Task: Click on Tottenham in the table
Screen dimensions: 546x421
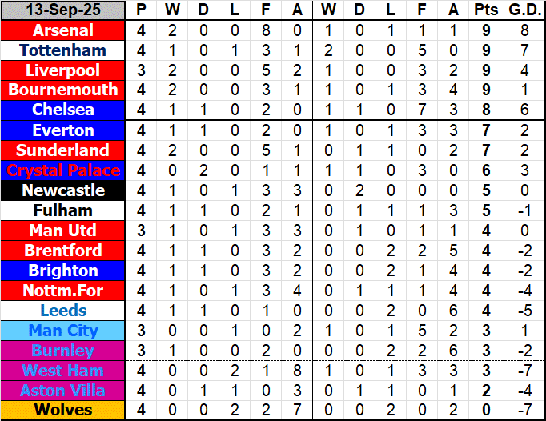Action: click(x=63, y=50)
